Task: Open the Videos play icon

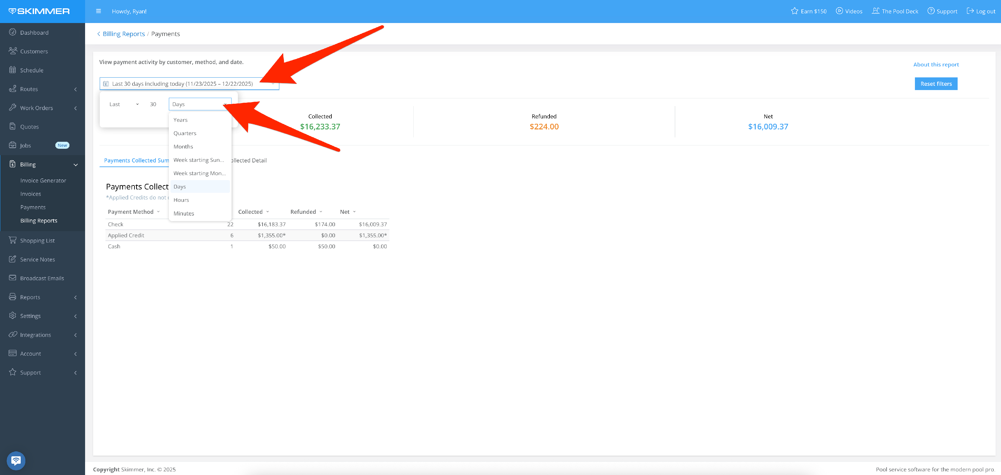Action: (x=840, y=11)
